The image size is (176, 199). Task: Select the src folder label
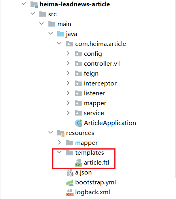pyautogui.click(x=52, y=14)
